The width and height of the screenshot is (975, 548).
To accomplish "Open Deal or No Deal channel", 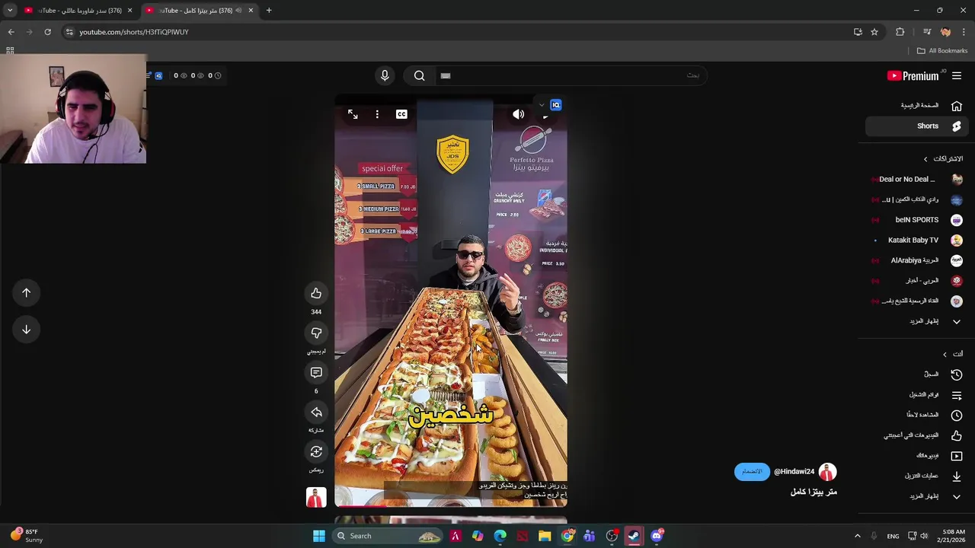I will click(918, 180).
